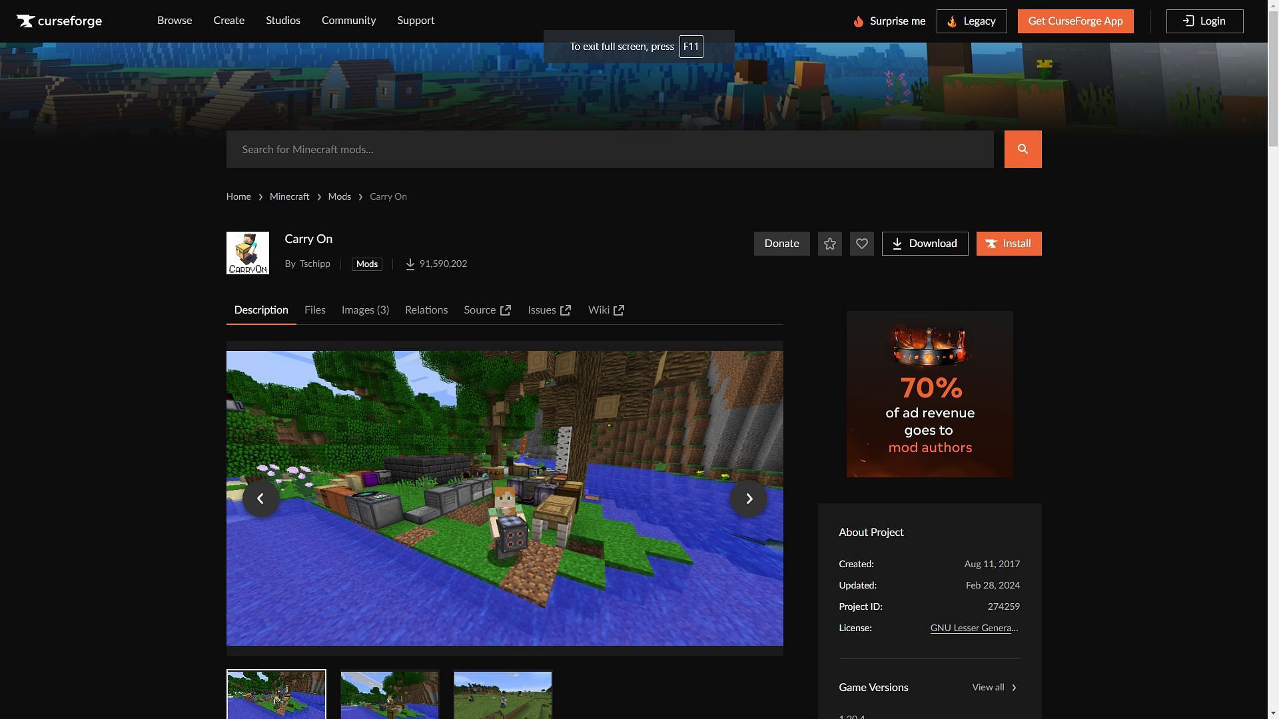Open Images (3) tab
Screen dimensions: 1279x719
point(365,310)
